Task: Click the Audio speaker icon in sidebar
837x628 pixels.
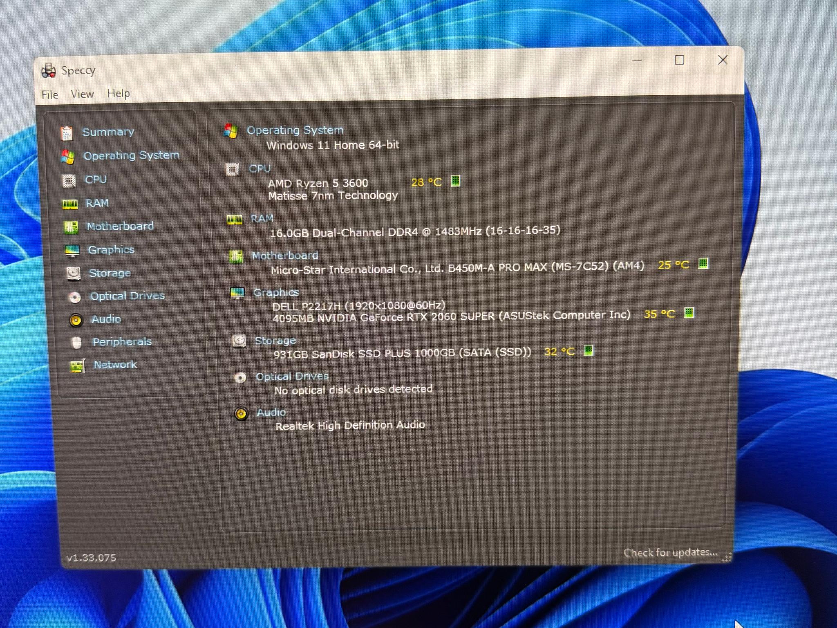Action: 76,320
